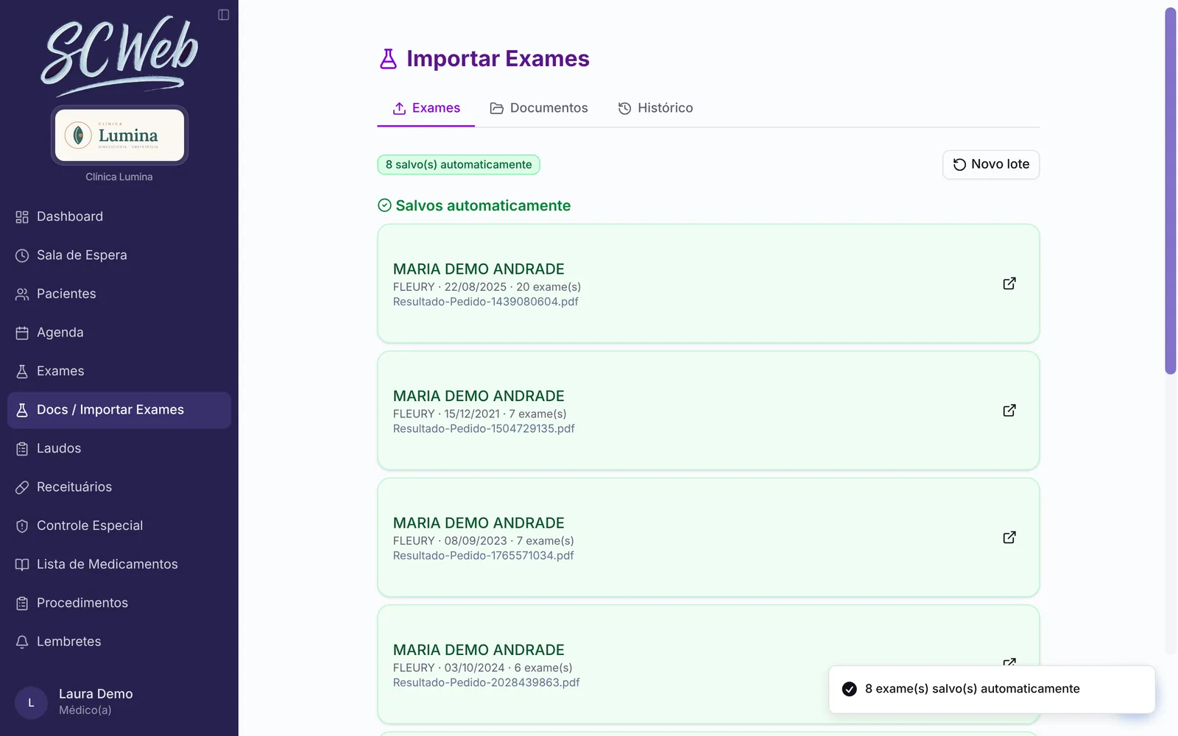The image size is (1178, 736).
Task: Click the Exames flask icon in sidebar
Action: (x=22, y=371)
